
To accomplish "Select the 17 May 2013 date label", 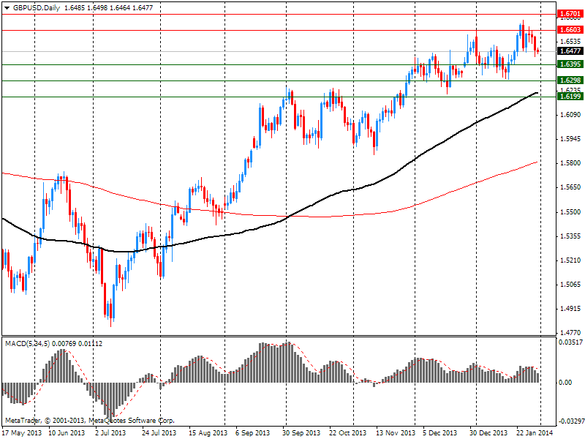I will (x=20, y=432).
